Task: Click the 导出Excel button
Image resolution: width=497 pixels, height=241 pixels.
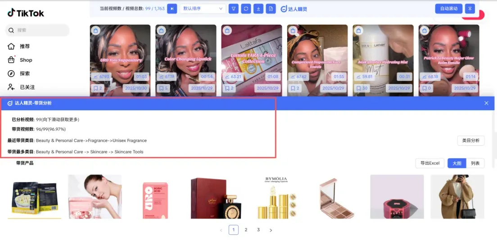Action: pyautogui.click(x=430, y=163)
